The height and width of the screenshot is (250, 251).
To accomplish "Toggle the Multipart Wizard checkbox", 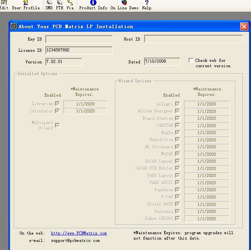I will pyautogui.click(x=57, y=125).
